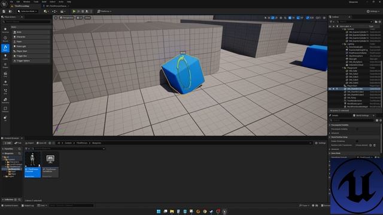Open the Perspective view mode dropdown
The height and width of the screenshot is (215, 383).
pyautogui.click(x=66, y=18)
